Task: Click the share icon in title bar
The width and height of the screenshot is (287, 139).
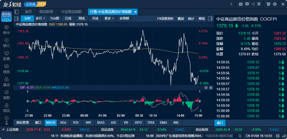Action: click(253, 4)
